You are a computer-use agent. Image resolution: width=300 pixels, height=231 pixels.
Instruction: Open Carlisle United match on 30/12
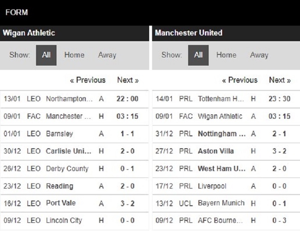coord(69,151)
